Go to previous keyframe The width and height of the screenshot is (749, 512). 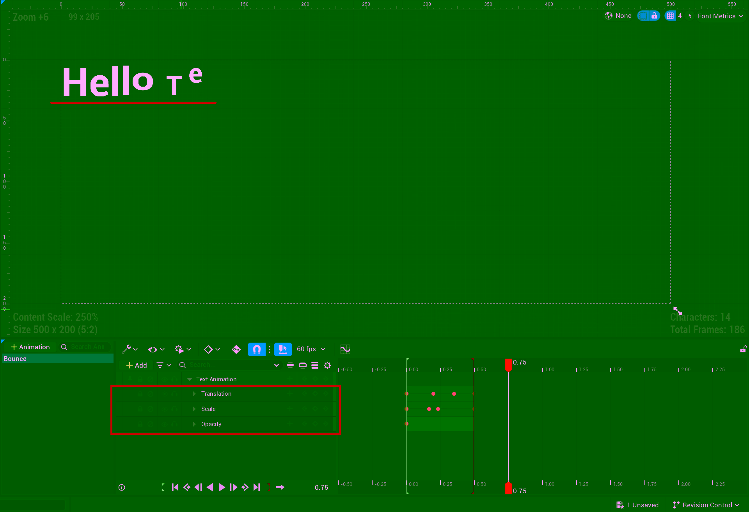pos(187,487)
